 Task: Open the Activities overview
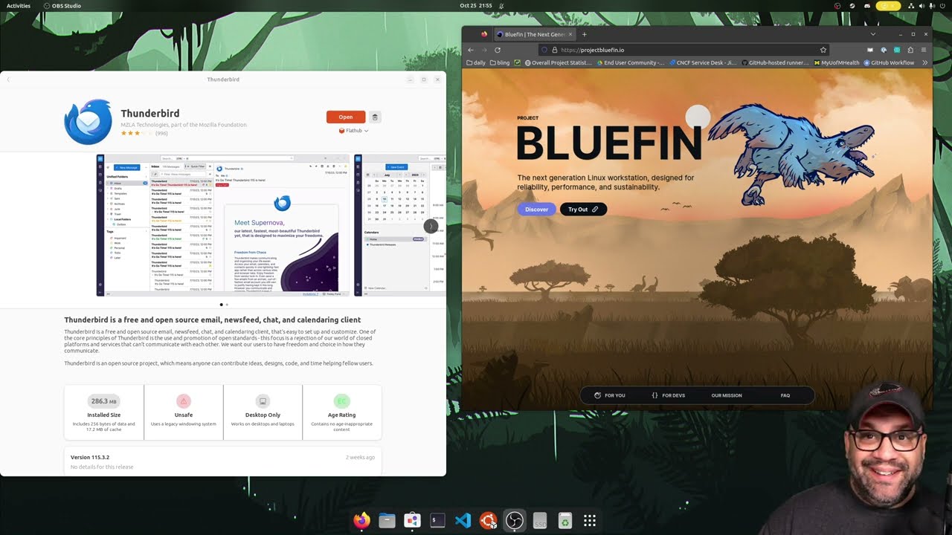click(x=19, y=5)
